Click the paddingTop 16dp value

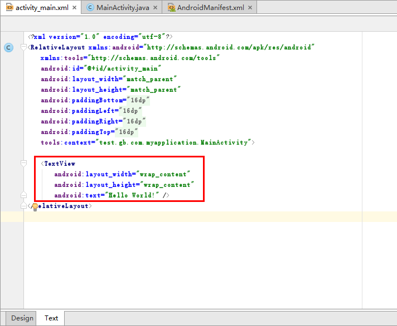point(127,132)
